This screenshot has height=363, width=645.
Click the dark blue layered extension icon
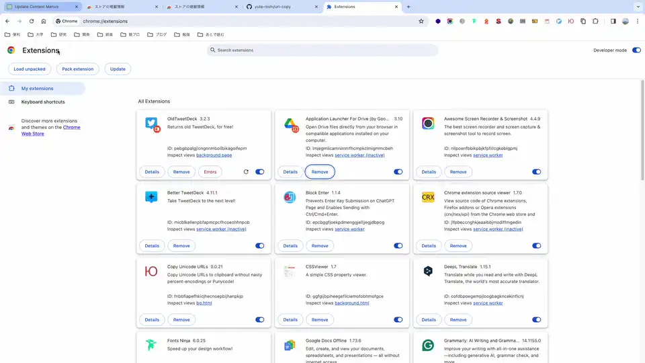437,22
